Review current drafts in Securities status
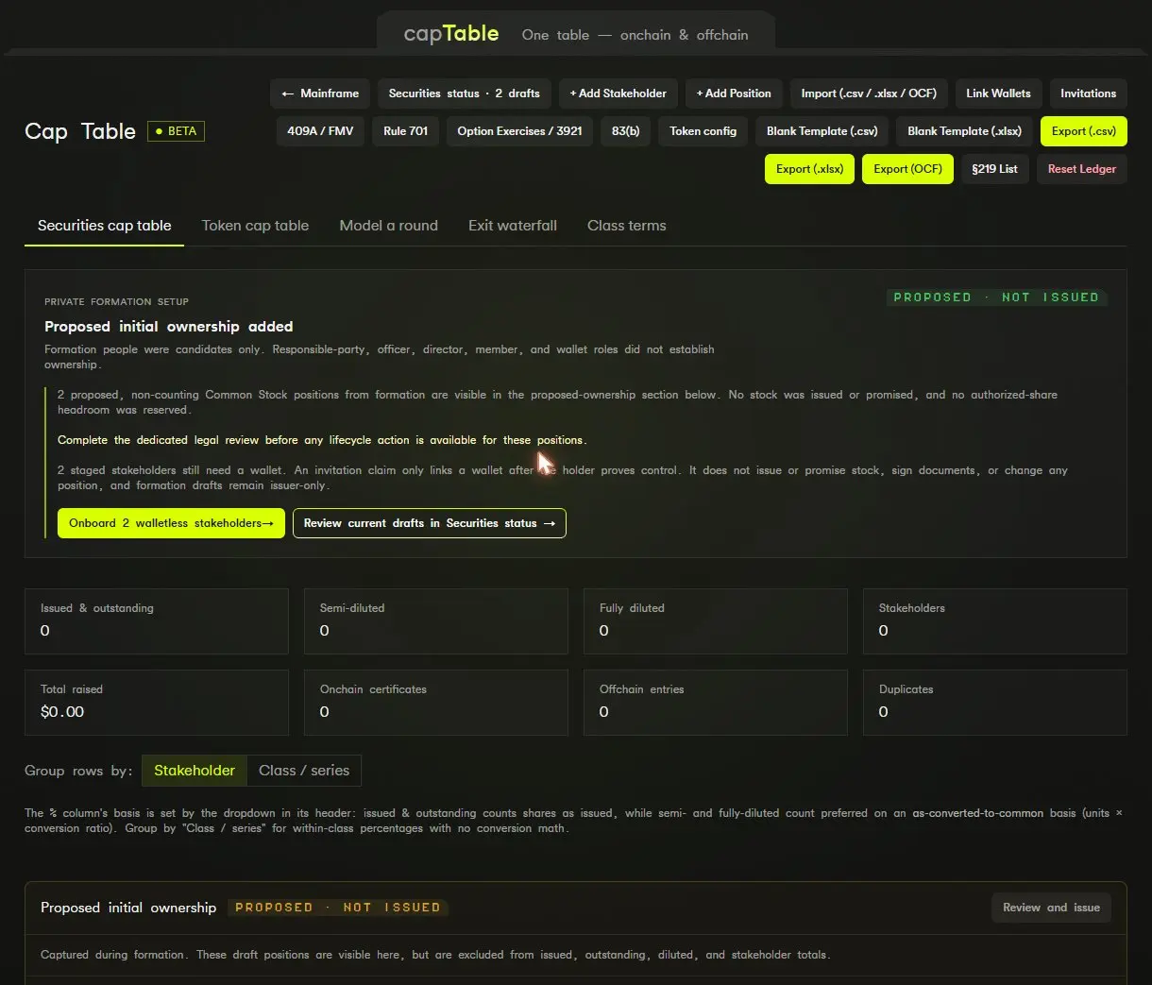The width and height of the screenshot is (1152, 985). coord(430,523)
